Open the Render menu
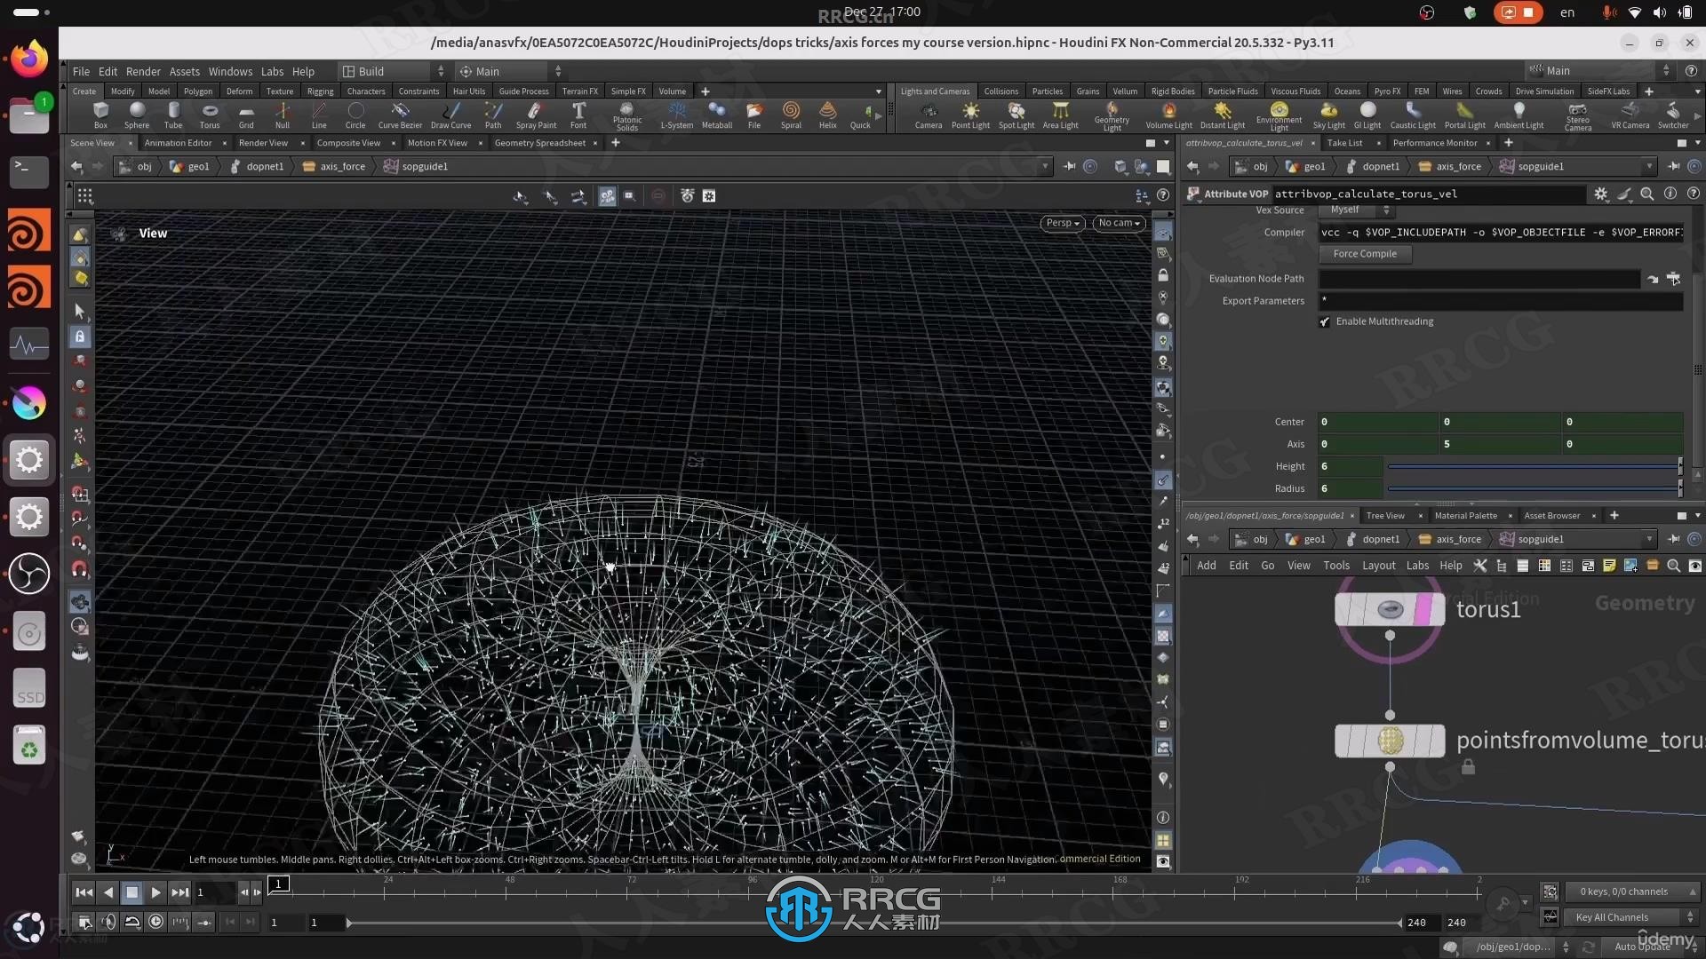The height and width of the screenshot is (959, 1706). [x=143, y=71]
